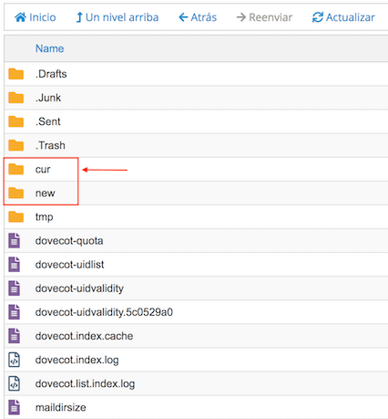Select the dovecot.index.cache file icon

(14, 336)
